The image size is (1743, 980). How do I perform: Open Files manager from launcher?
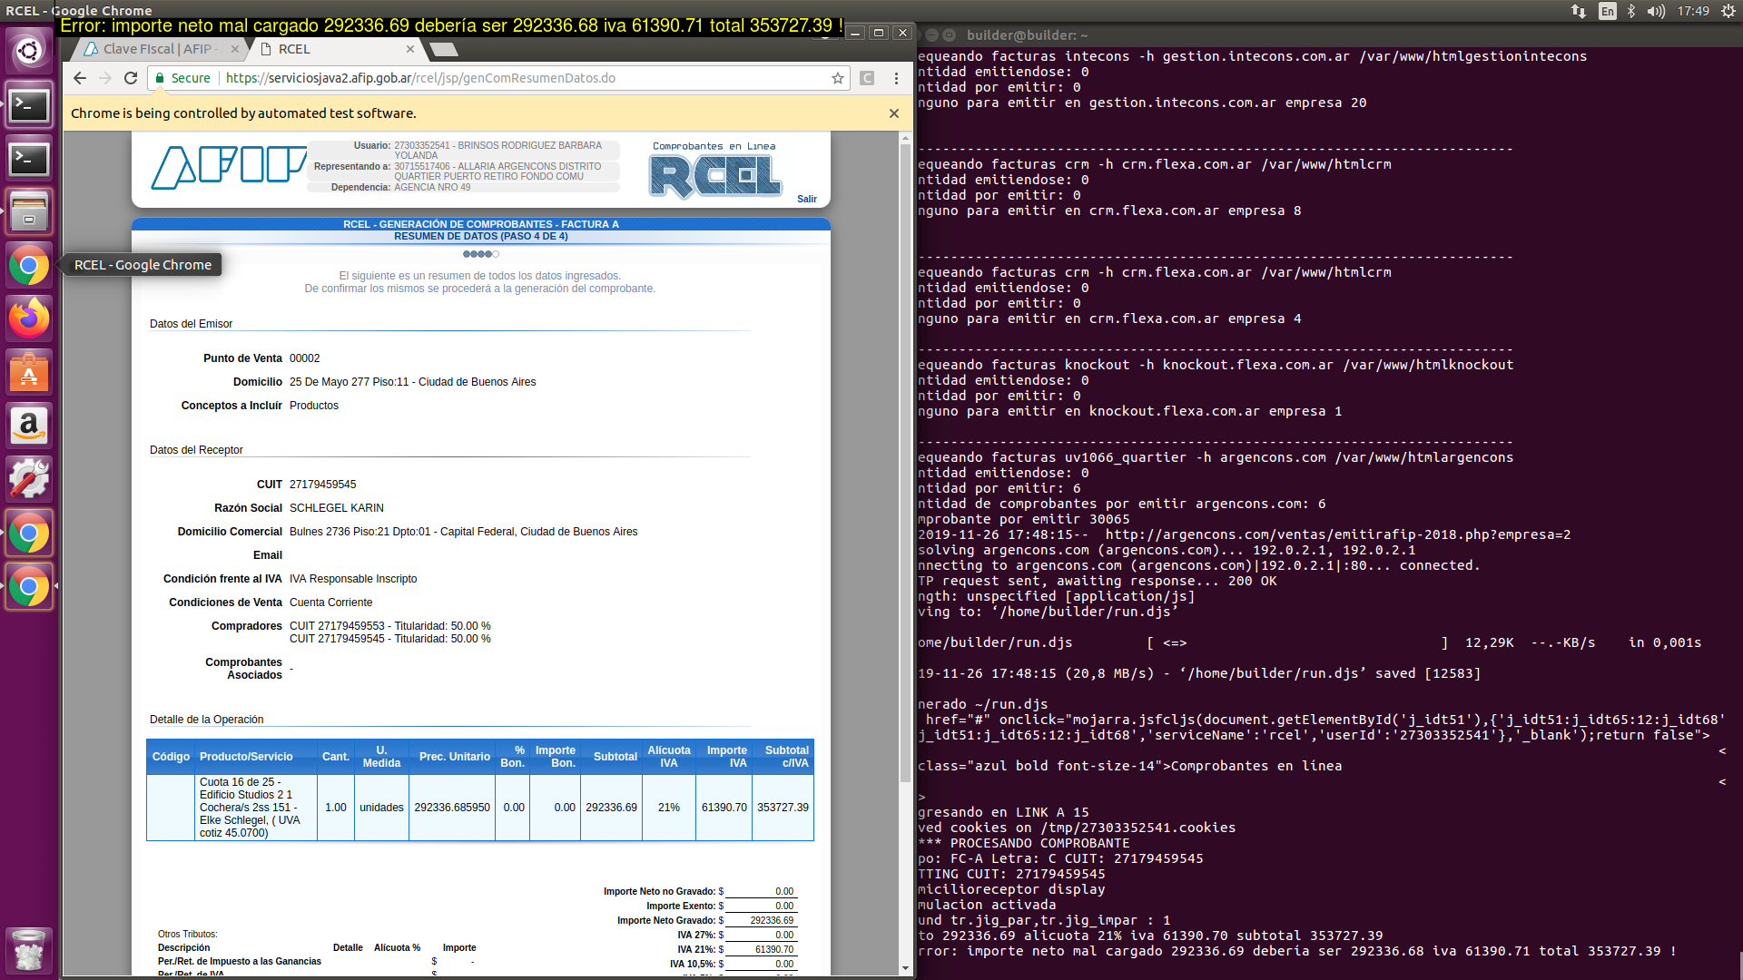click(29, 212)
